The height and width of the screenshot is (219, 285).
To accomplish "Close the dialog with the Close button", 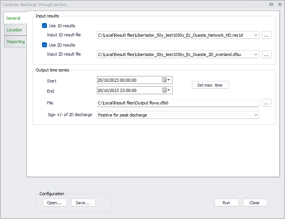I will (x=255, y=203).
